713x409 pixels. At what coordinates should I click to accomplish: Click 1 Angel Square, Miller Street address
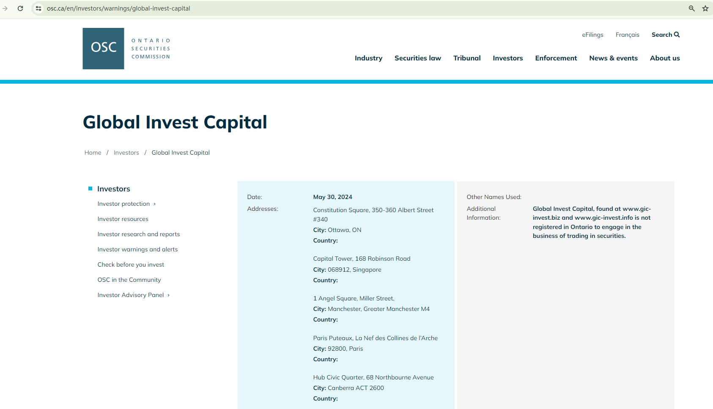(x=354, y=298)
